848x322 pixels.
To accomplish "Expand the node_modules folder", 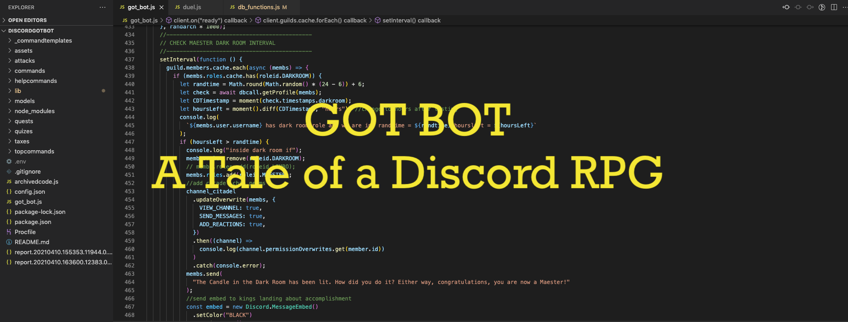I will coord(34,111).
